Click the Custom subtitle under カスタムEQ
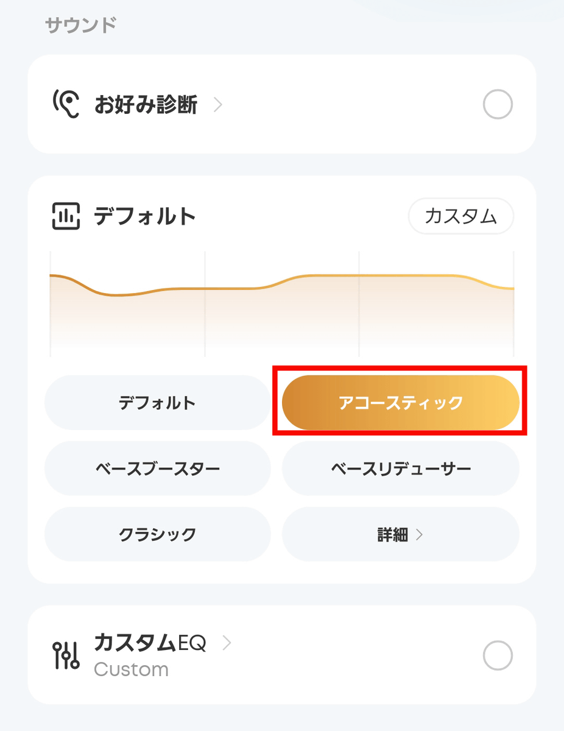Viewport: 564px width, 731px height. (x=131, y=669)
